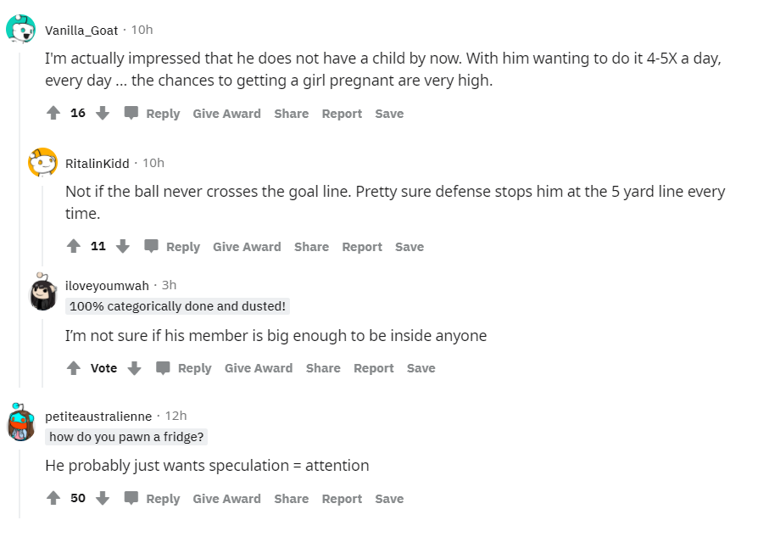Upvote iloveyoumwah's comment
This screenshot has height=537, width=769.
click(74, 367)
